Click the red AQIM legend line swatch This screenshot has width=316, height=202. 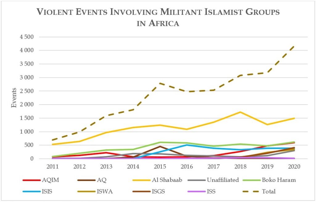pos(32,180)
